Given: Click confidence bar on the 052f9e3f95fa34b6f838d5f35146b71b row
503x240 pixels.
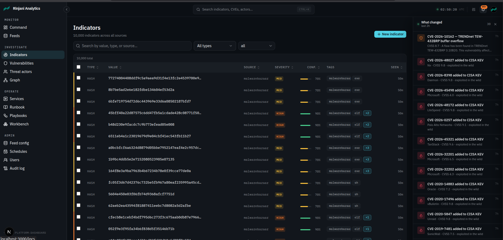Looking at the screenshot, I should [306, 230].
